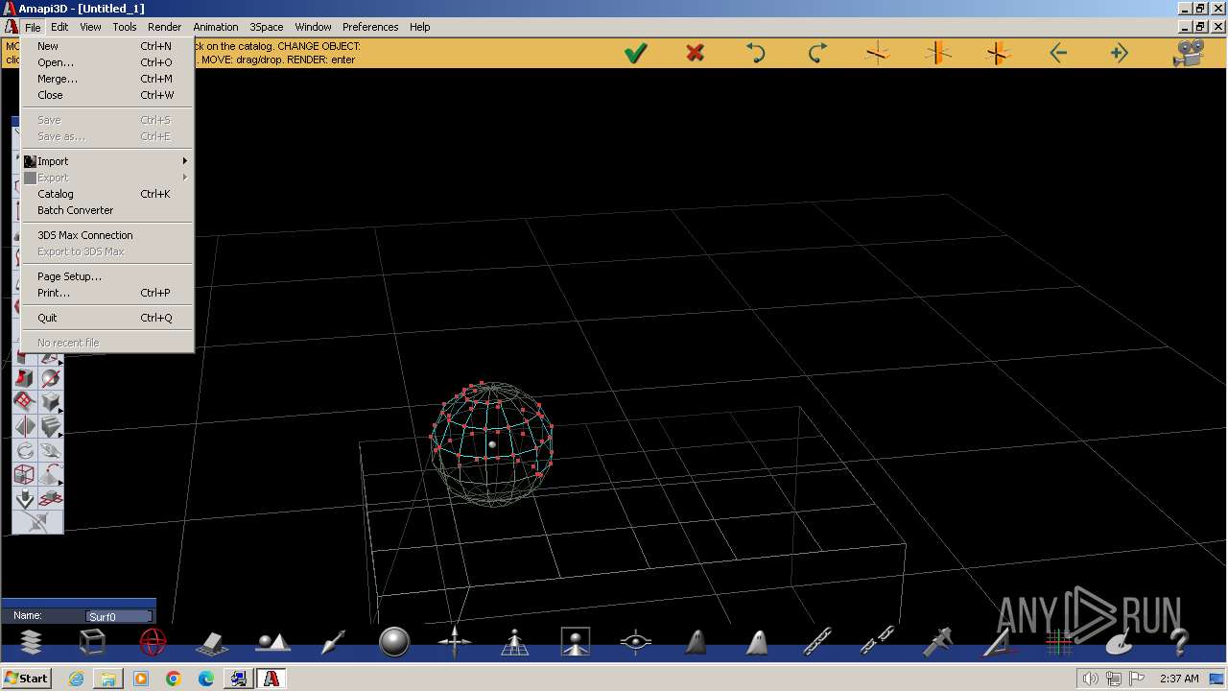1228x691 pixels.
Task: Click the tilted plane icon in bottom bar
Action: click(x=212, y=642)
